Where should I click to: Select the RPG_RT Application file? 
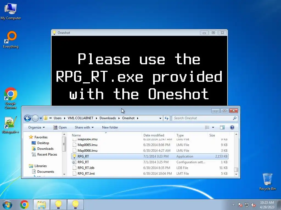150,156
